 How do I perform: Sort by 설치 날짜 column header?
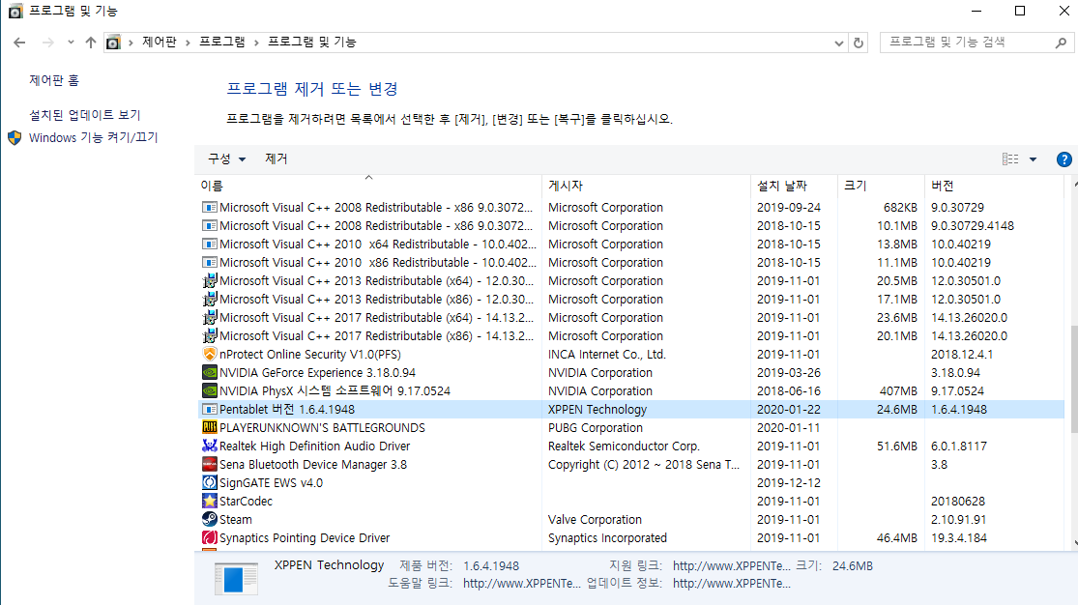tap(794, 186)
